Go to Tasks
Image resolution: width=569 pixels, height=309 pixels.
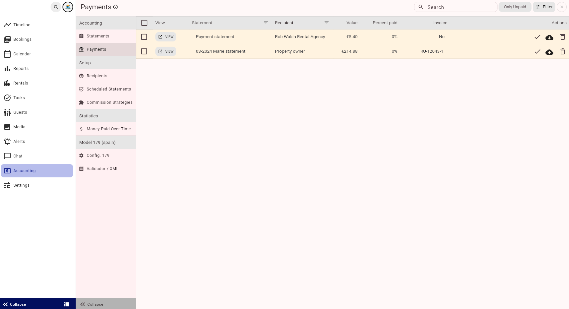coord(37,98)
